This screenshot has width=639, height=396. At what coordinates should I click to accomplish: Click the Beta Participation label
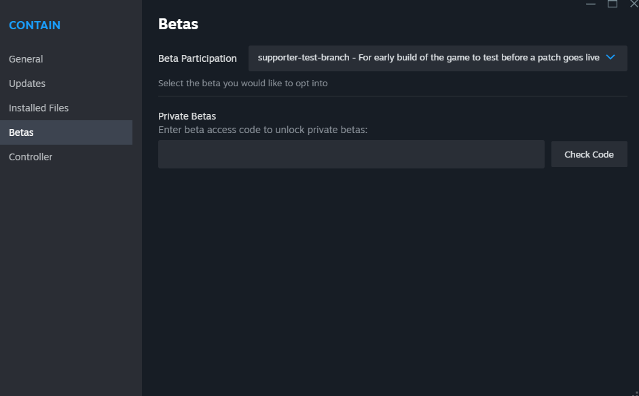click(197, 58)
